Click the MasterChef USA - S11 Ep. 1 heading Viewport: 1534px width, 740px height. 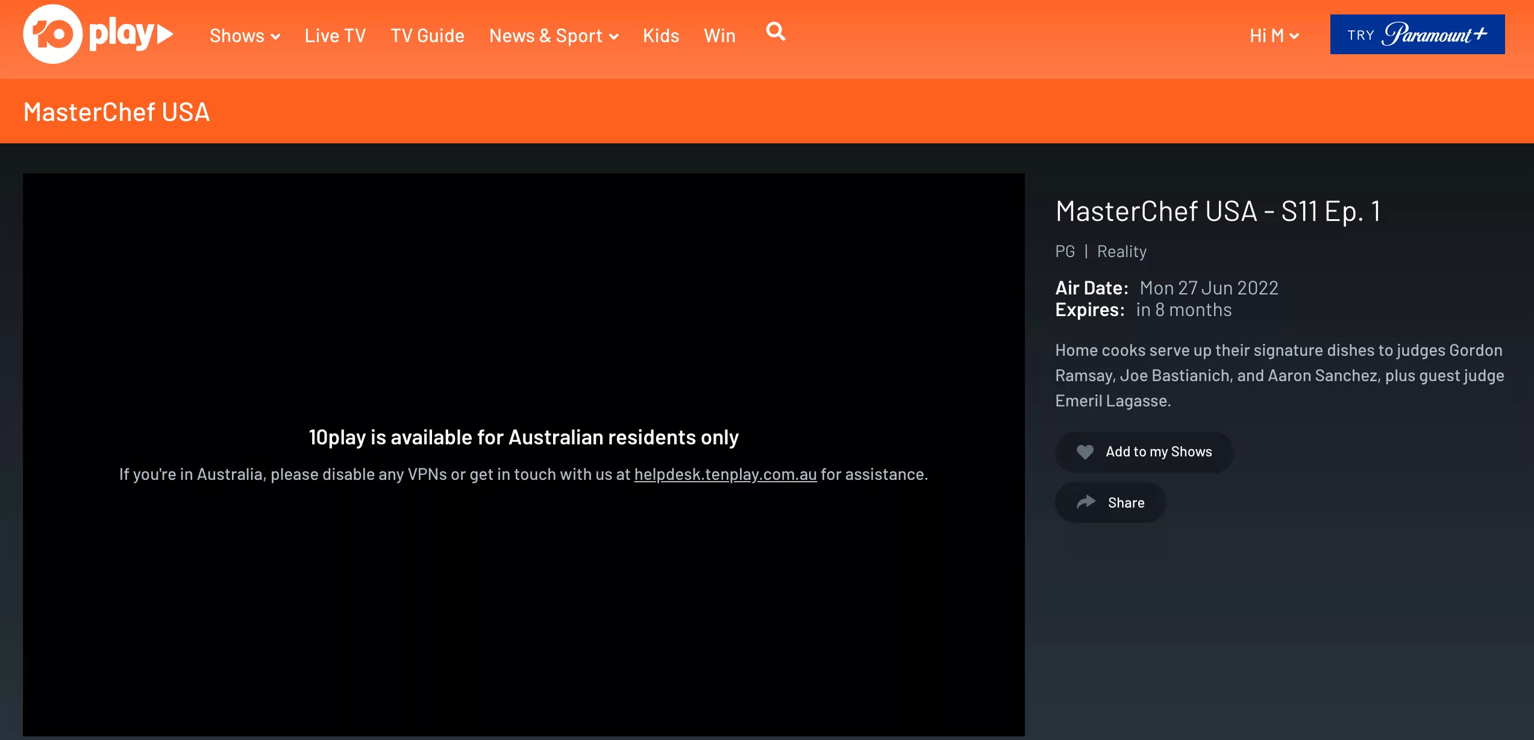click(x=1218, y=211)
